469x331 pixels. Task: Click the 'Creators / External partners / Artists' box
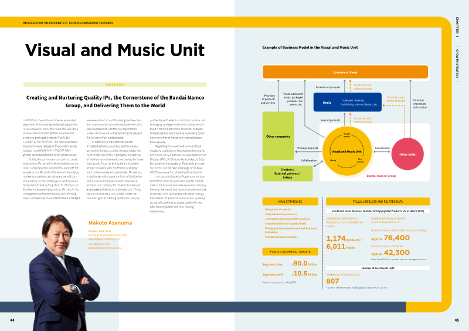pyautogui.click(x=287, y=173)
